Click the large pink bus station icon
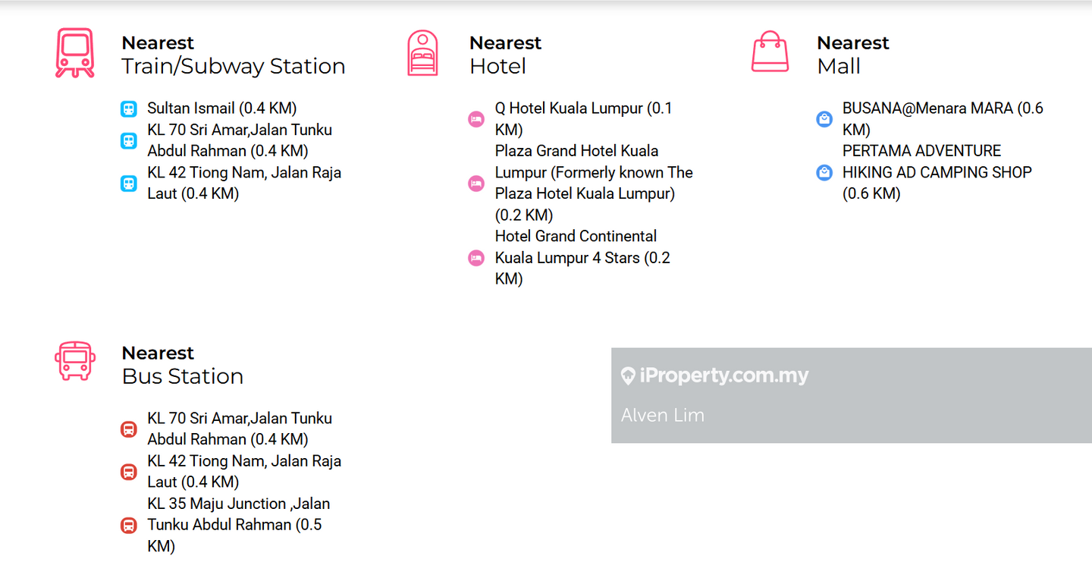Screen dimensions: 1092x581 click(x=74, y=361)
